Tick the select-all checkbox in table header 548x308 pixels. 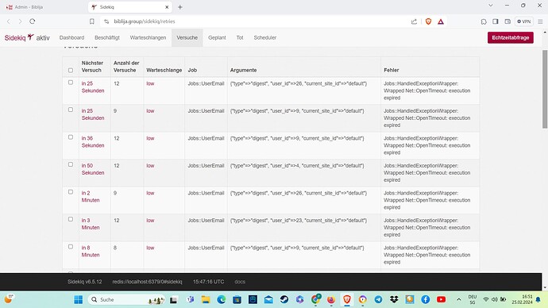tap(71, 70)
